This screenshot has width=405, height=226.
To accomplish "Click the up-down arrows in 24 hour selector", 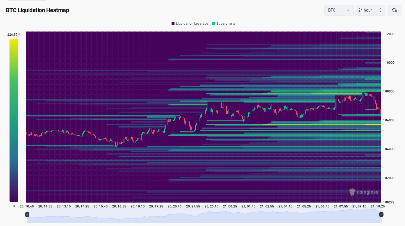I will 380,10.
